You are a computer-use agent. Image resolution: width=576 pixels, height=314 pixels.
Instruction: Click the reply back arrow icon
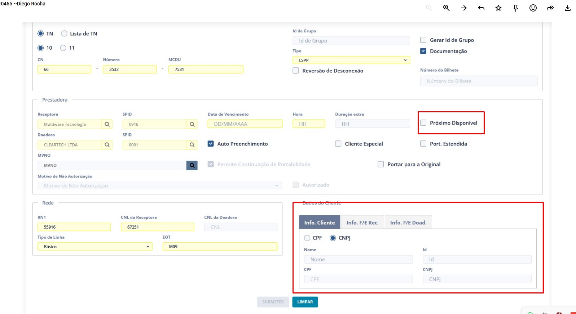click(x=481, y=8)
